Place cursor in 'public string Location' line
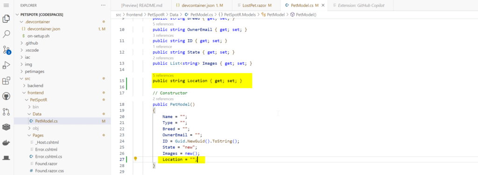This screenshot has width=478, height=175. click(197, 81)
